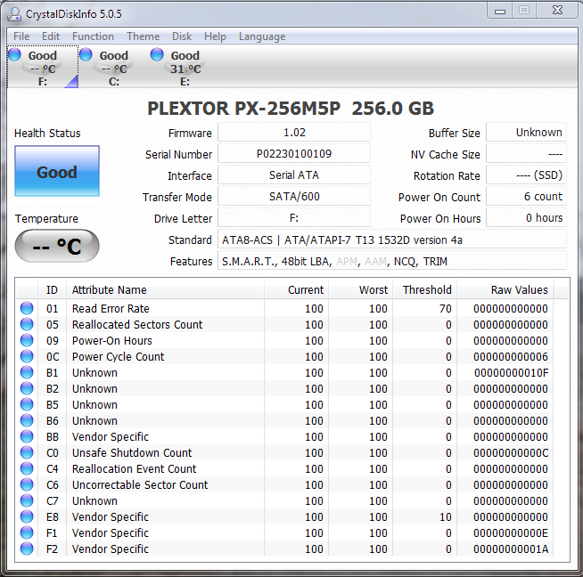Click status orb for Reallocated Sectors Count

click(27, 325)
